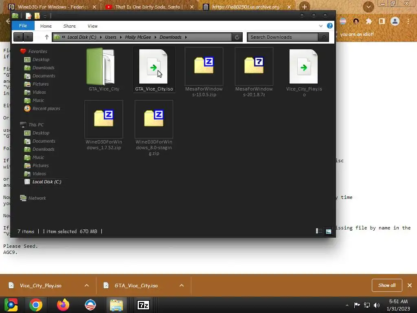Open a new Chrome tab
Viewport: 417px width, 313px height.
[305, 7]
